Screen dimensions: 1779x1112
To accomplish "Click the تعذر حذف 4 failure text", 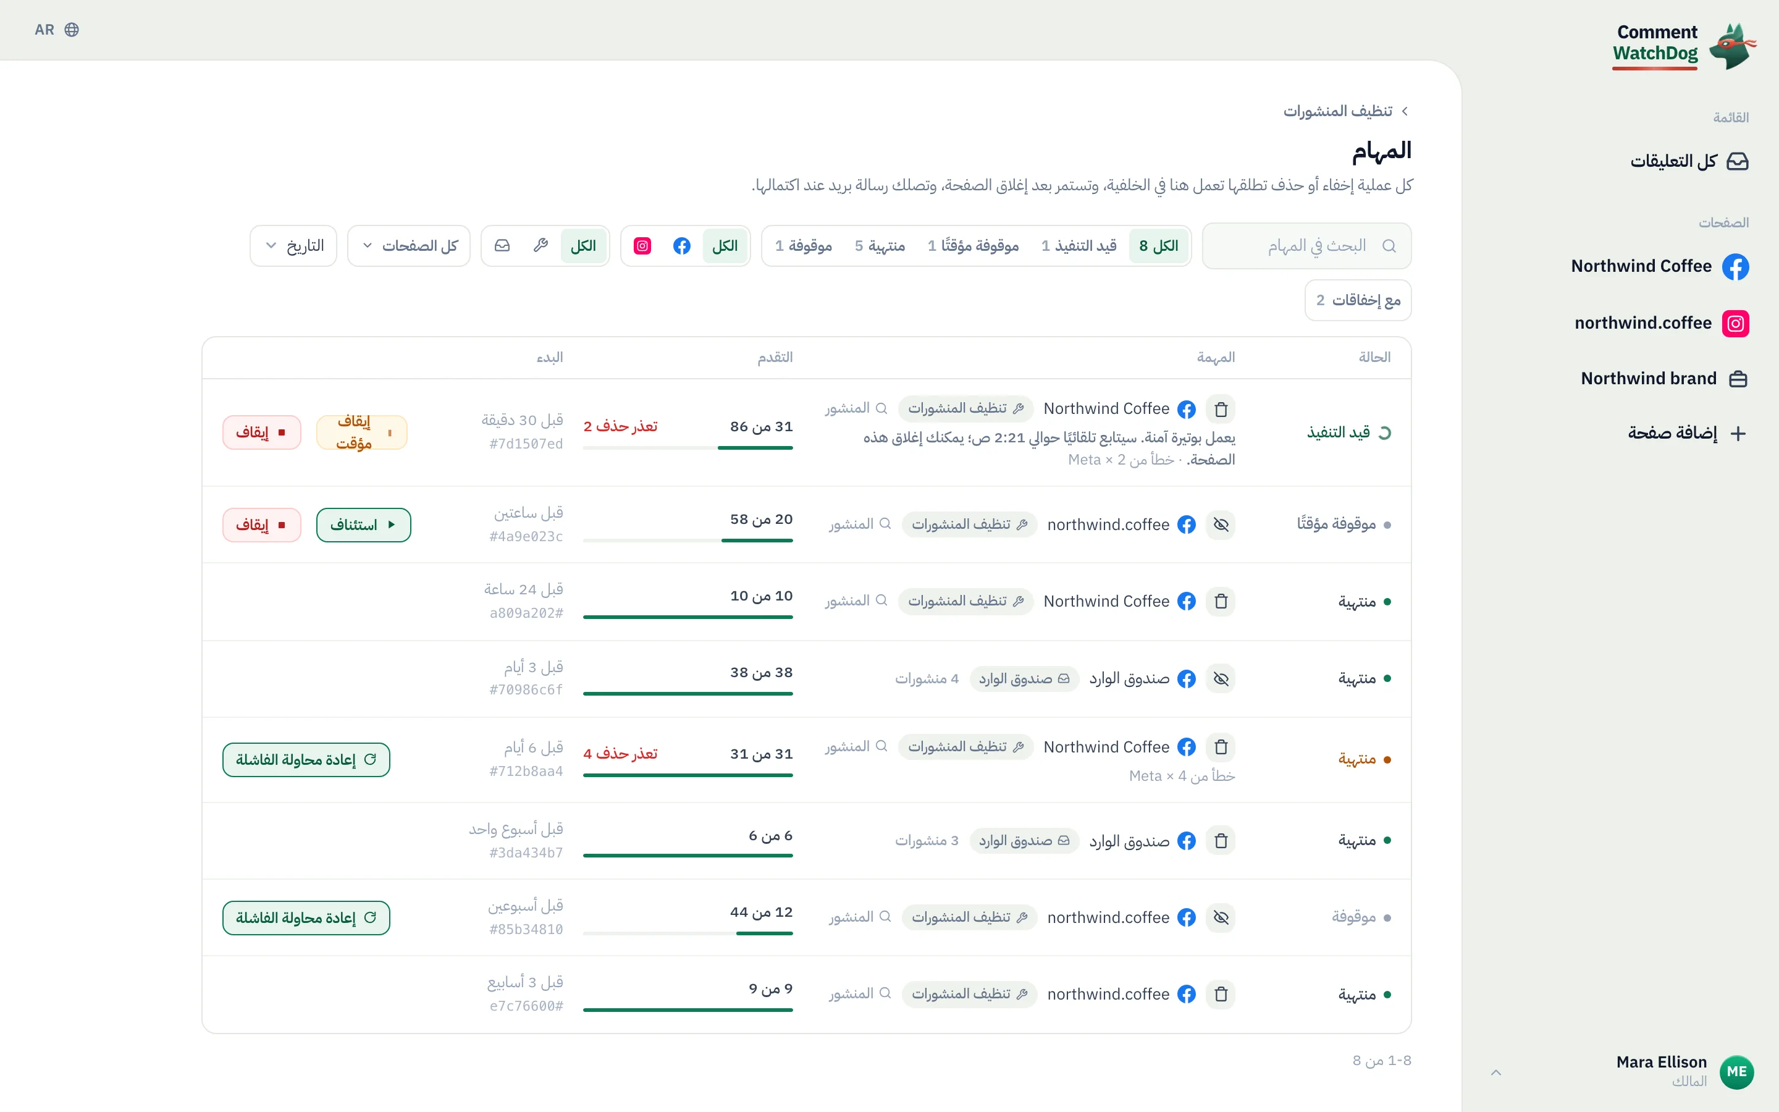I will click(620, 754).
